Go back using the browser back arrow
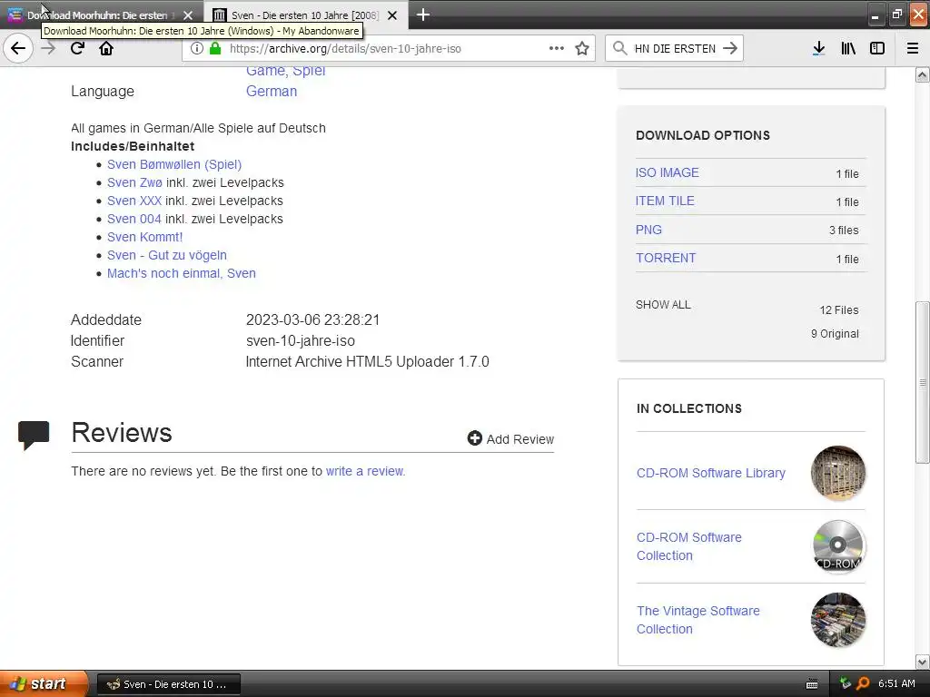This screenshot has height=697, width=930. coord(18,48)
